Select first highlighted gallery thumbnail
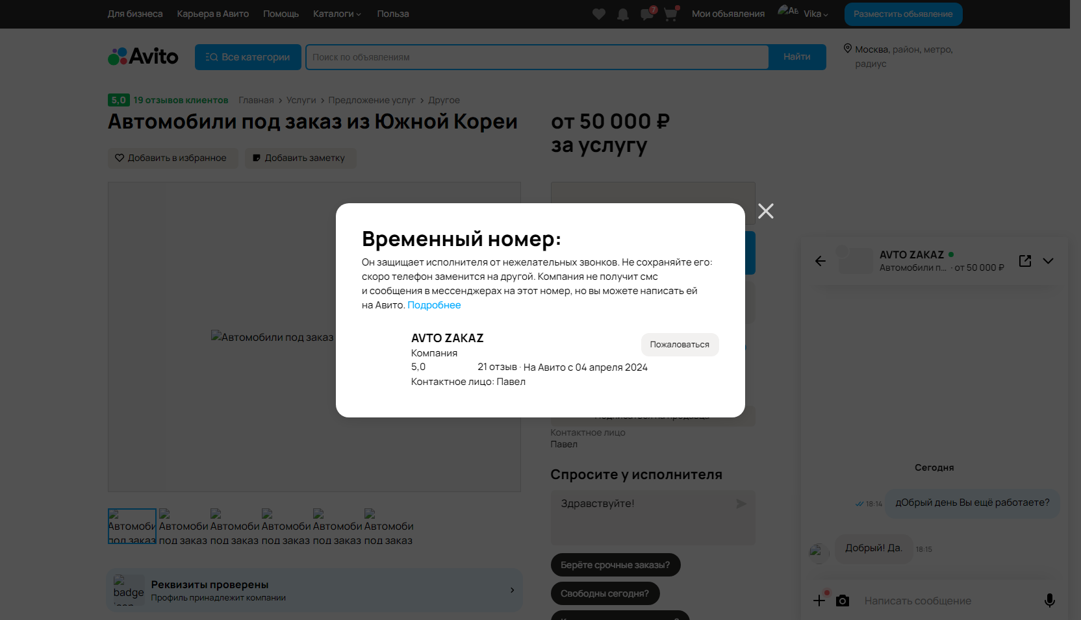 point(132,526)
